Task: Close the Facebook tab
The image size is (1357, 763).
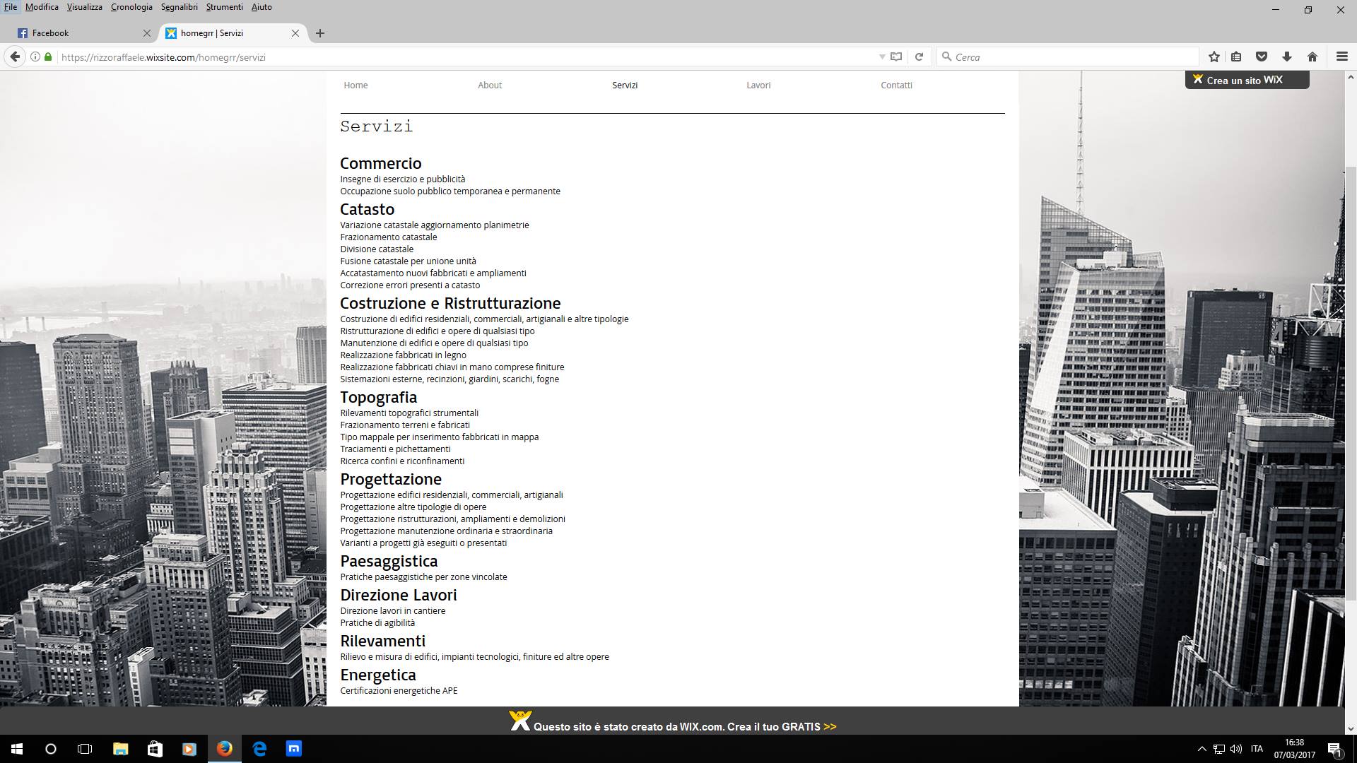Action: (147, 33)
